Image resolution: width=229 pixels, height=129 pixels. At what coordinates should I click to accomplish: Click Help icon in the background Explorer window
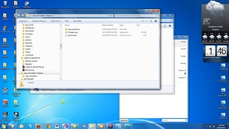pyautogui.click(x=170, y=26)
